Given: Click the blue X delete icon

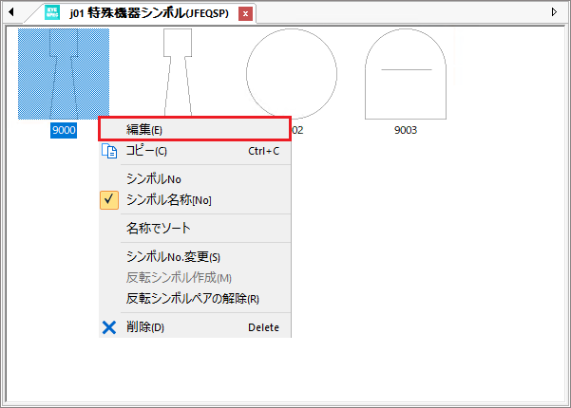Looking at the screenshot, I should click(x=109, y=327).
